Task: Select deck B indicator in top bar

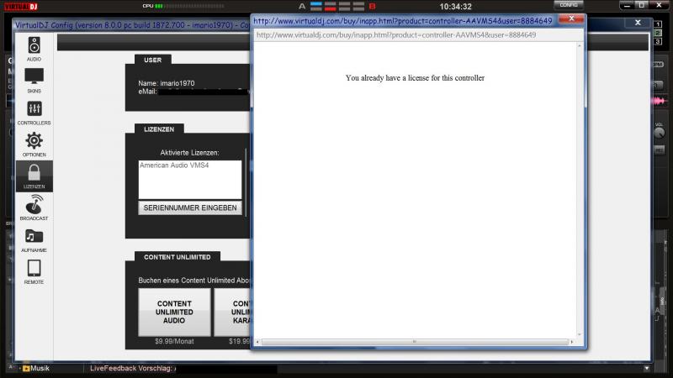Action: click(x=372, y=7)
